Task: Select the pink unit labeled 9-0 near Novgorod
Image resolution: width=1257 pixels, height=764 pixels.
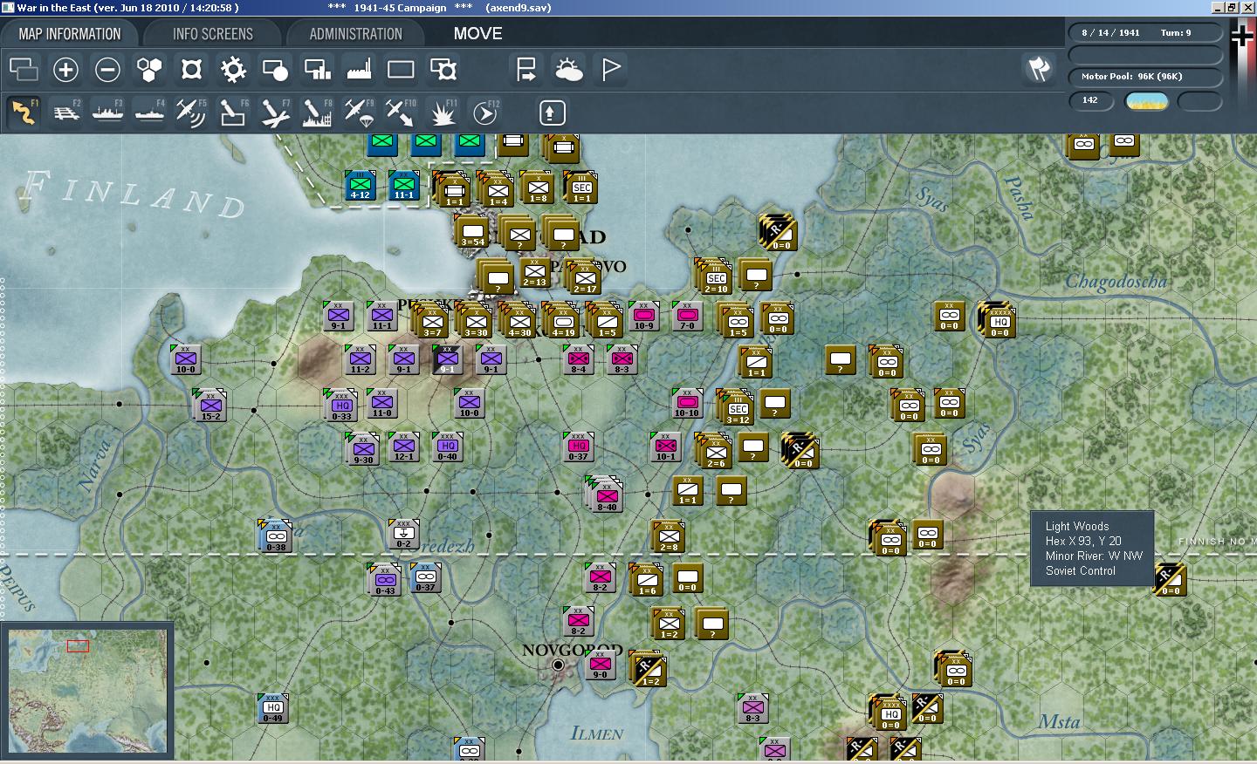Action: (600, 665)
